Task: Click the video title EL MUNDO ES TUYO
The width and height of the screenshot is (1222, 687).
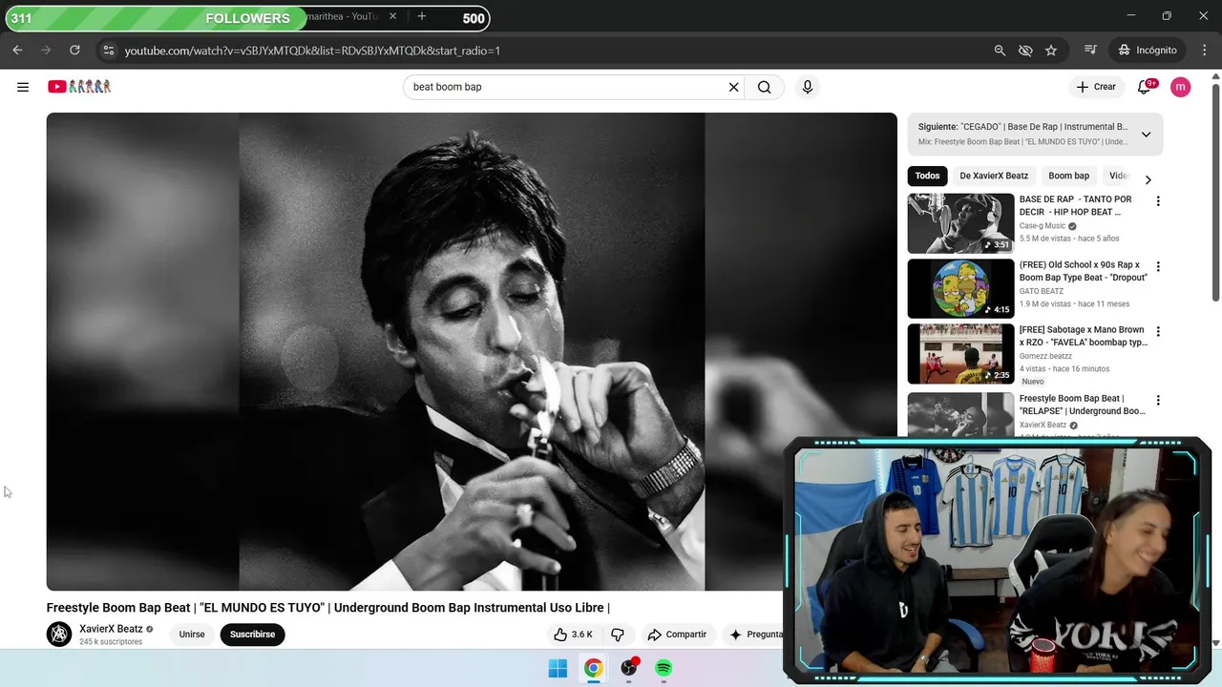Action: point(327,608)
